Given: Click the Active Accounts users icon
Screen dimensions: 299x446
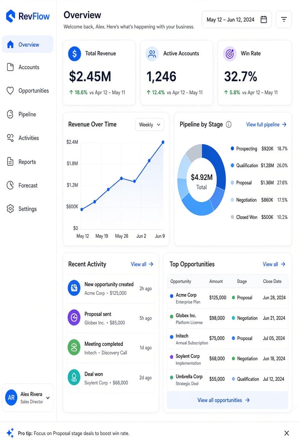Looking at the screenshot, I should pos(152,53).
